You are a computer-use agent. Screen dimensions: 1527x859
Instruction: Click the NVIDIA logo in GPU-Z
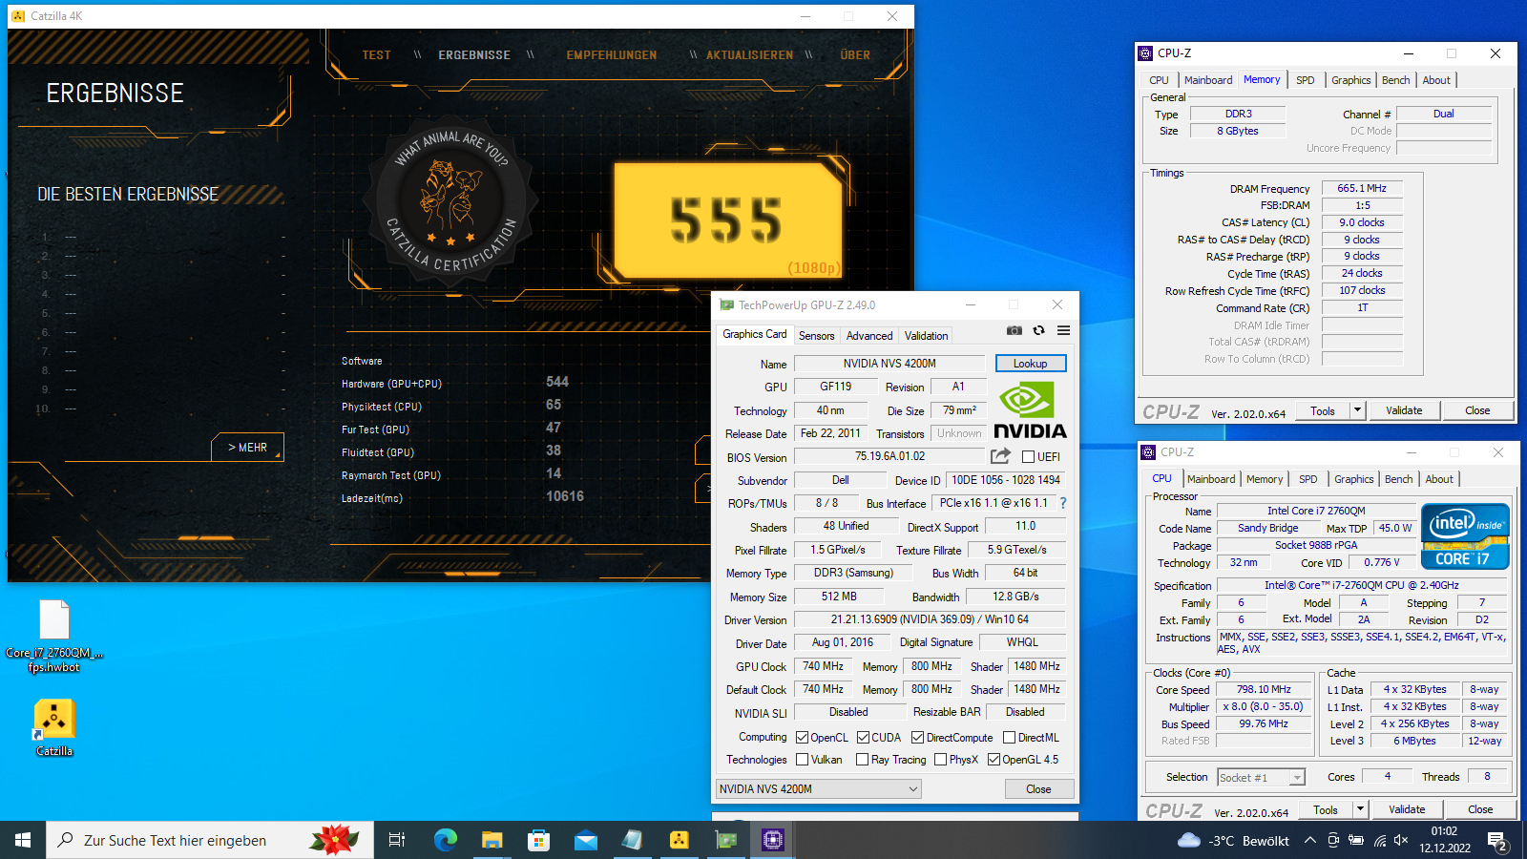pyautogui.click(x=1029, y=410)
